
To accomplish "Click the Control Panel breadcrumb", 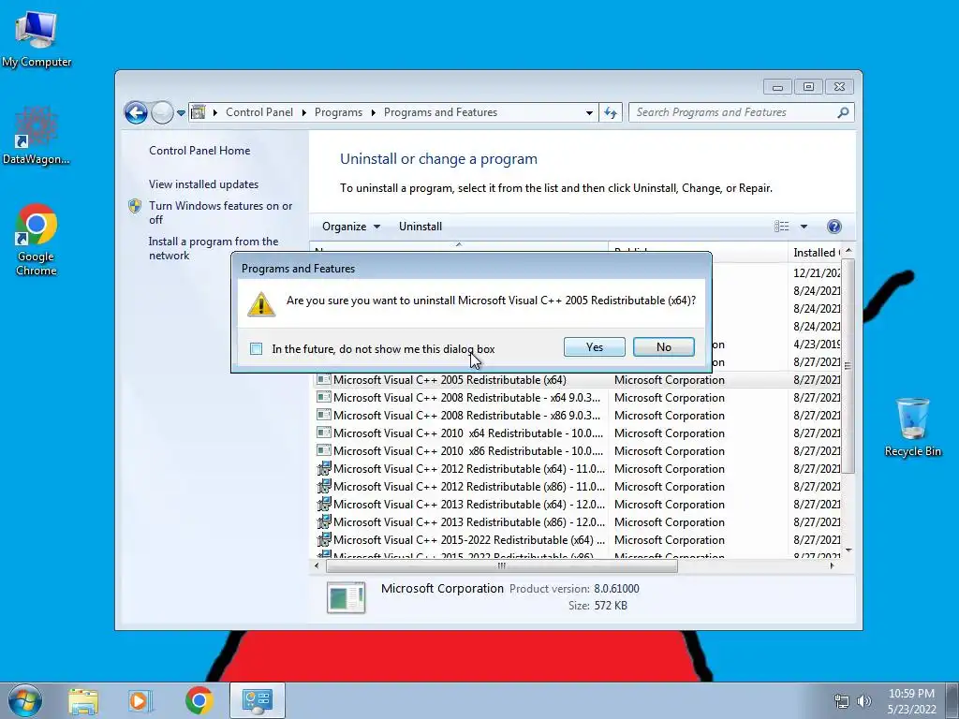I will pos(259,112).
